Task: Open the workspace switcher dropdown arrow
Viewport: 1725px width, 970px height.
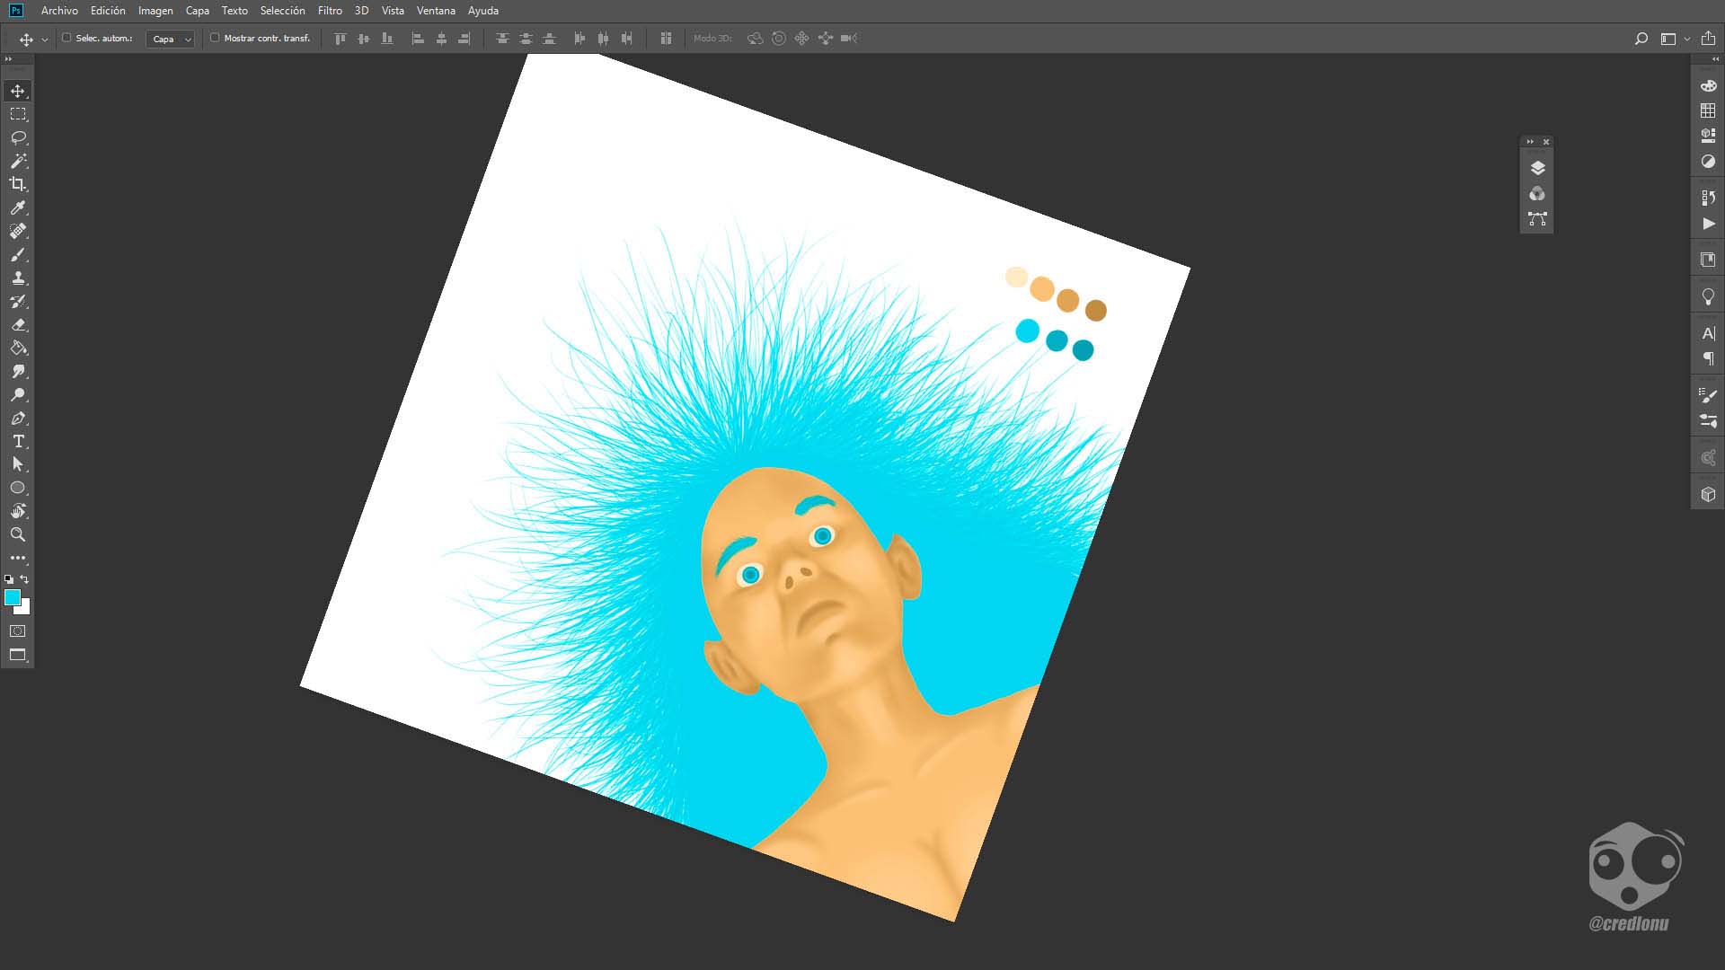Action: click(x=1687, y=39)
